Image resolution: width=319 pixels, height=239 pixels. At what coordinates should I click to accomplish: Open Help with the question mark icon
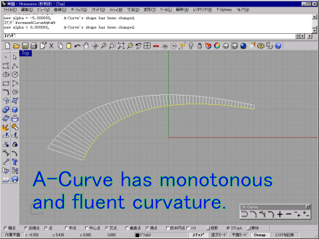click(x=278, y=46)
